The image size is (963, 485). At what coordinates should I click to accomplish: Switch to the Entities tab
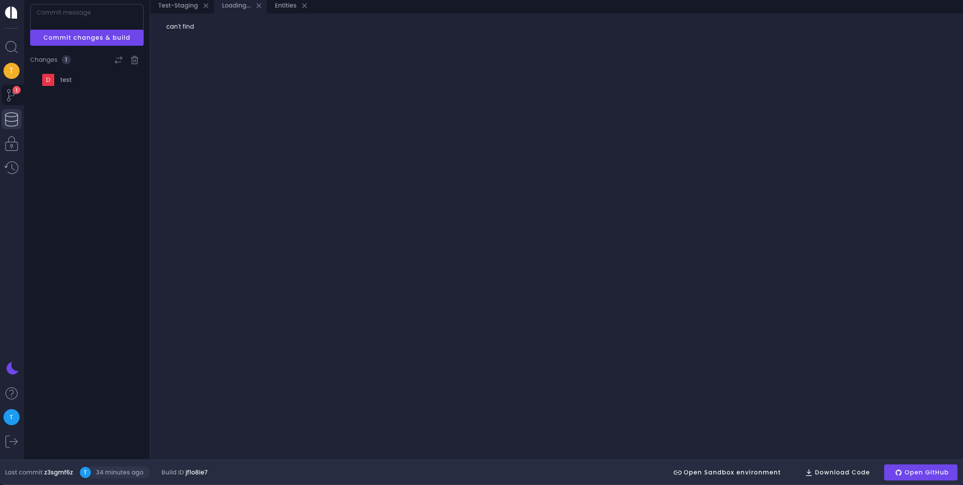click(x=285, y=6)
